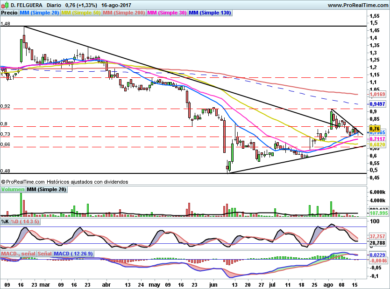Click the magenta MM (Simple 30) label
This screenshot has width=390, height=289.
pos(167,13)
